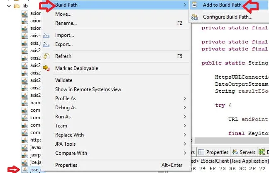Click the Export menu icon
This screenshot has height=173, width=269.
tap(46, 44)
